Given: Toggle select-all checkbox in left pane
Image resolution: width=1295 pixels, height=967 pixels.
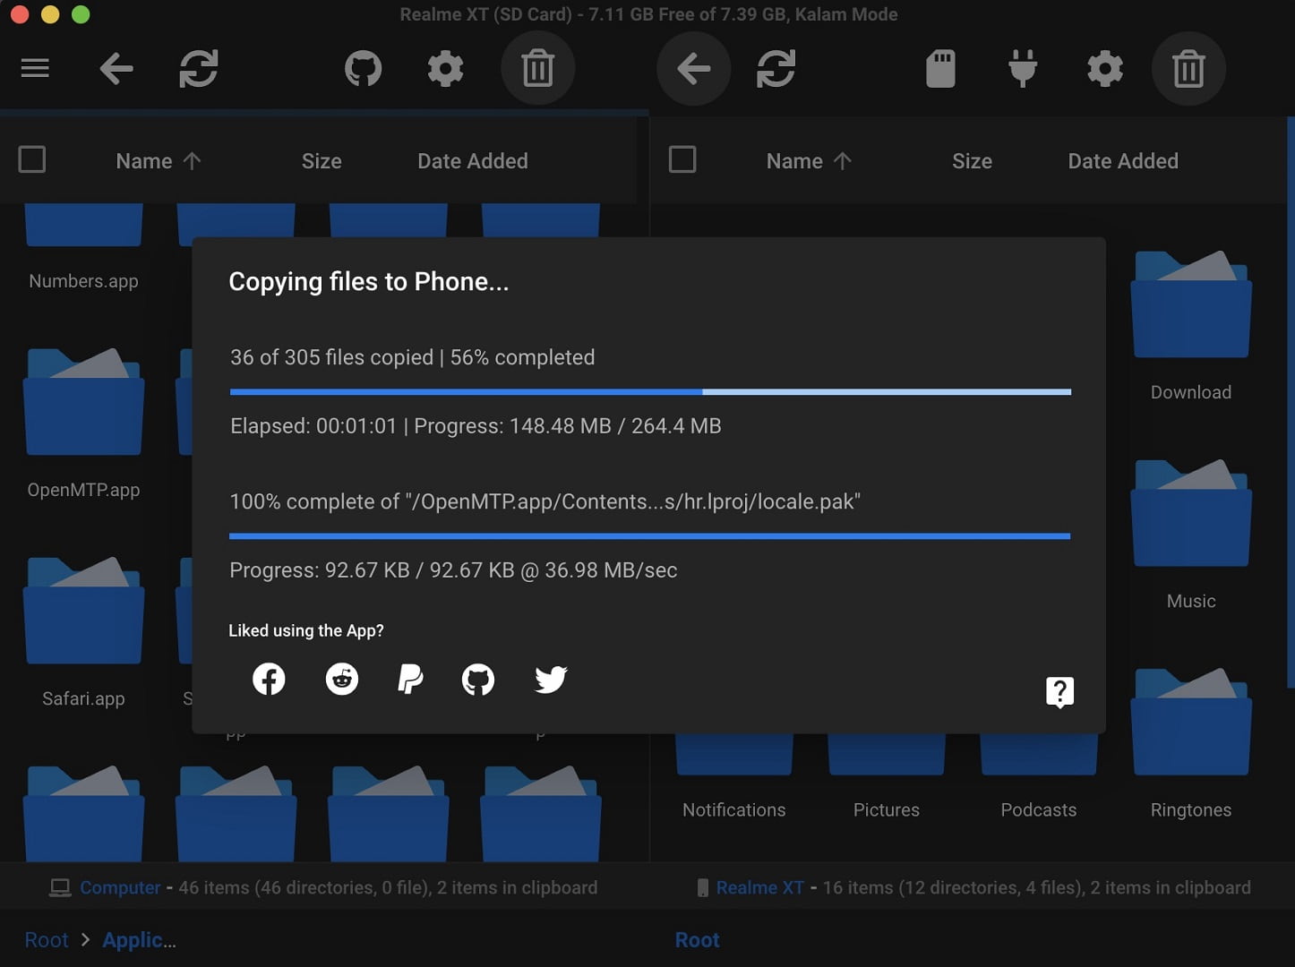Looking at the screenshot, I should coord(32,159).
